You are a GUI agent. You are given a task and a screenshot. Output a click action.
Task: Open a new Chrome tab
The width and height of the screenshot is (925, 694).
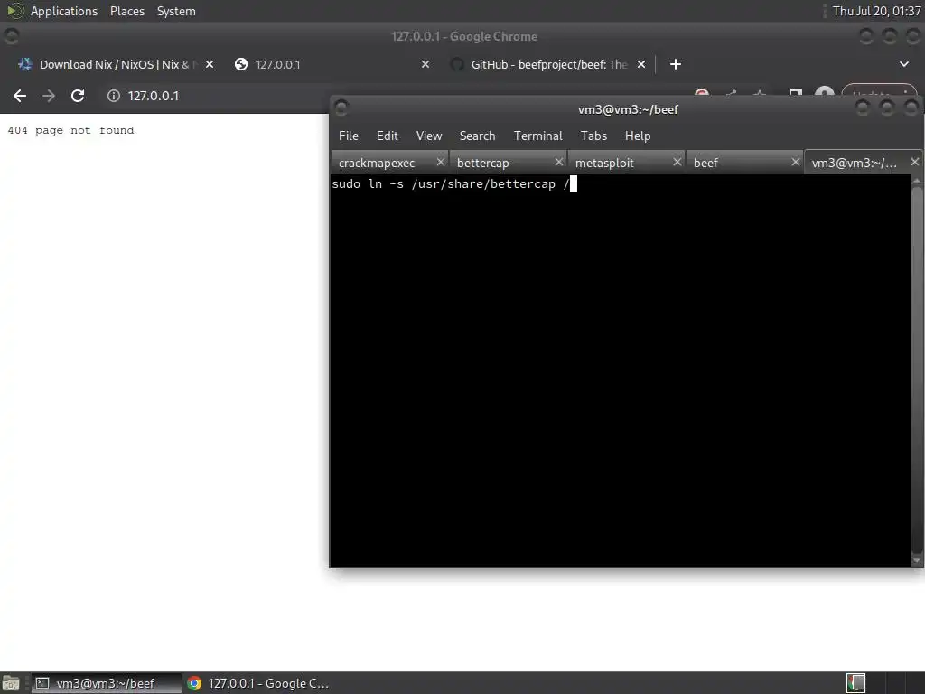click(676, 64)
